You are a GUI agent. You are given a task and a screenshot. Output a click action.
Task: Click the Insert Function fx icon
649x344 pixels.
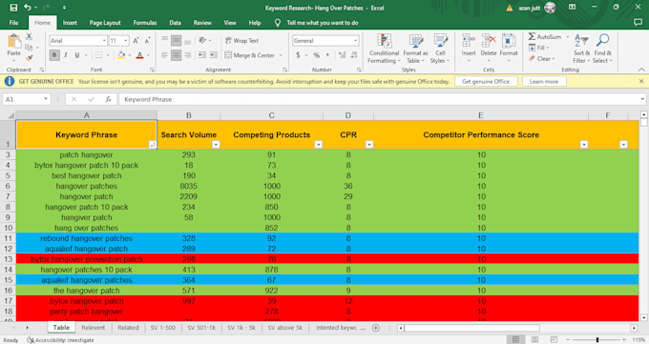108,99
